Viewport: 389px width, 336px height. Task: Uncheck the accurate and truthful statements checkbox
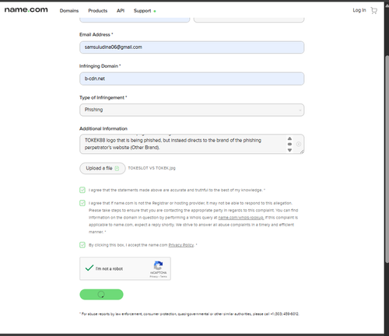point(82,190)
